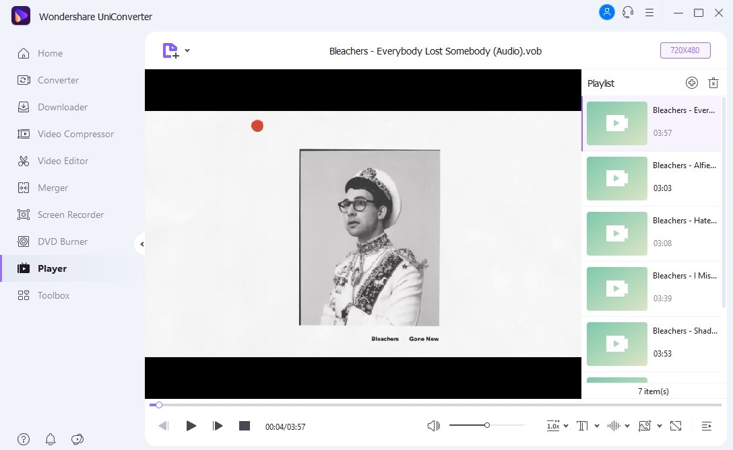Image resolution: width=733 pixels, height=450 pixels.
Task: Click the video title Bleachers - Everybody Lost Somebody
Action: pos(435,51)
